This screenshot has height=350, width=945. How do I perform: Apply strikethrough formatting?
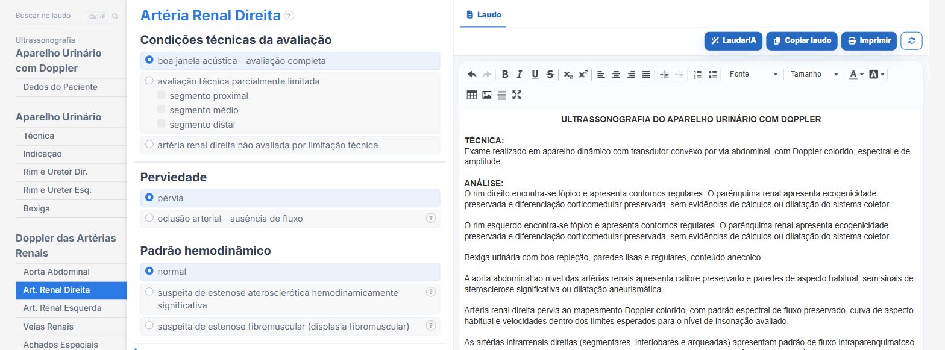[550, 74]
